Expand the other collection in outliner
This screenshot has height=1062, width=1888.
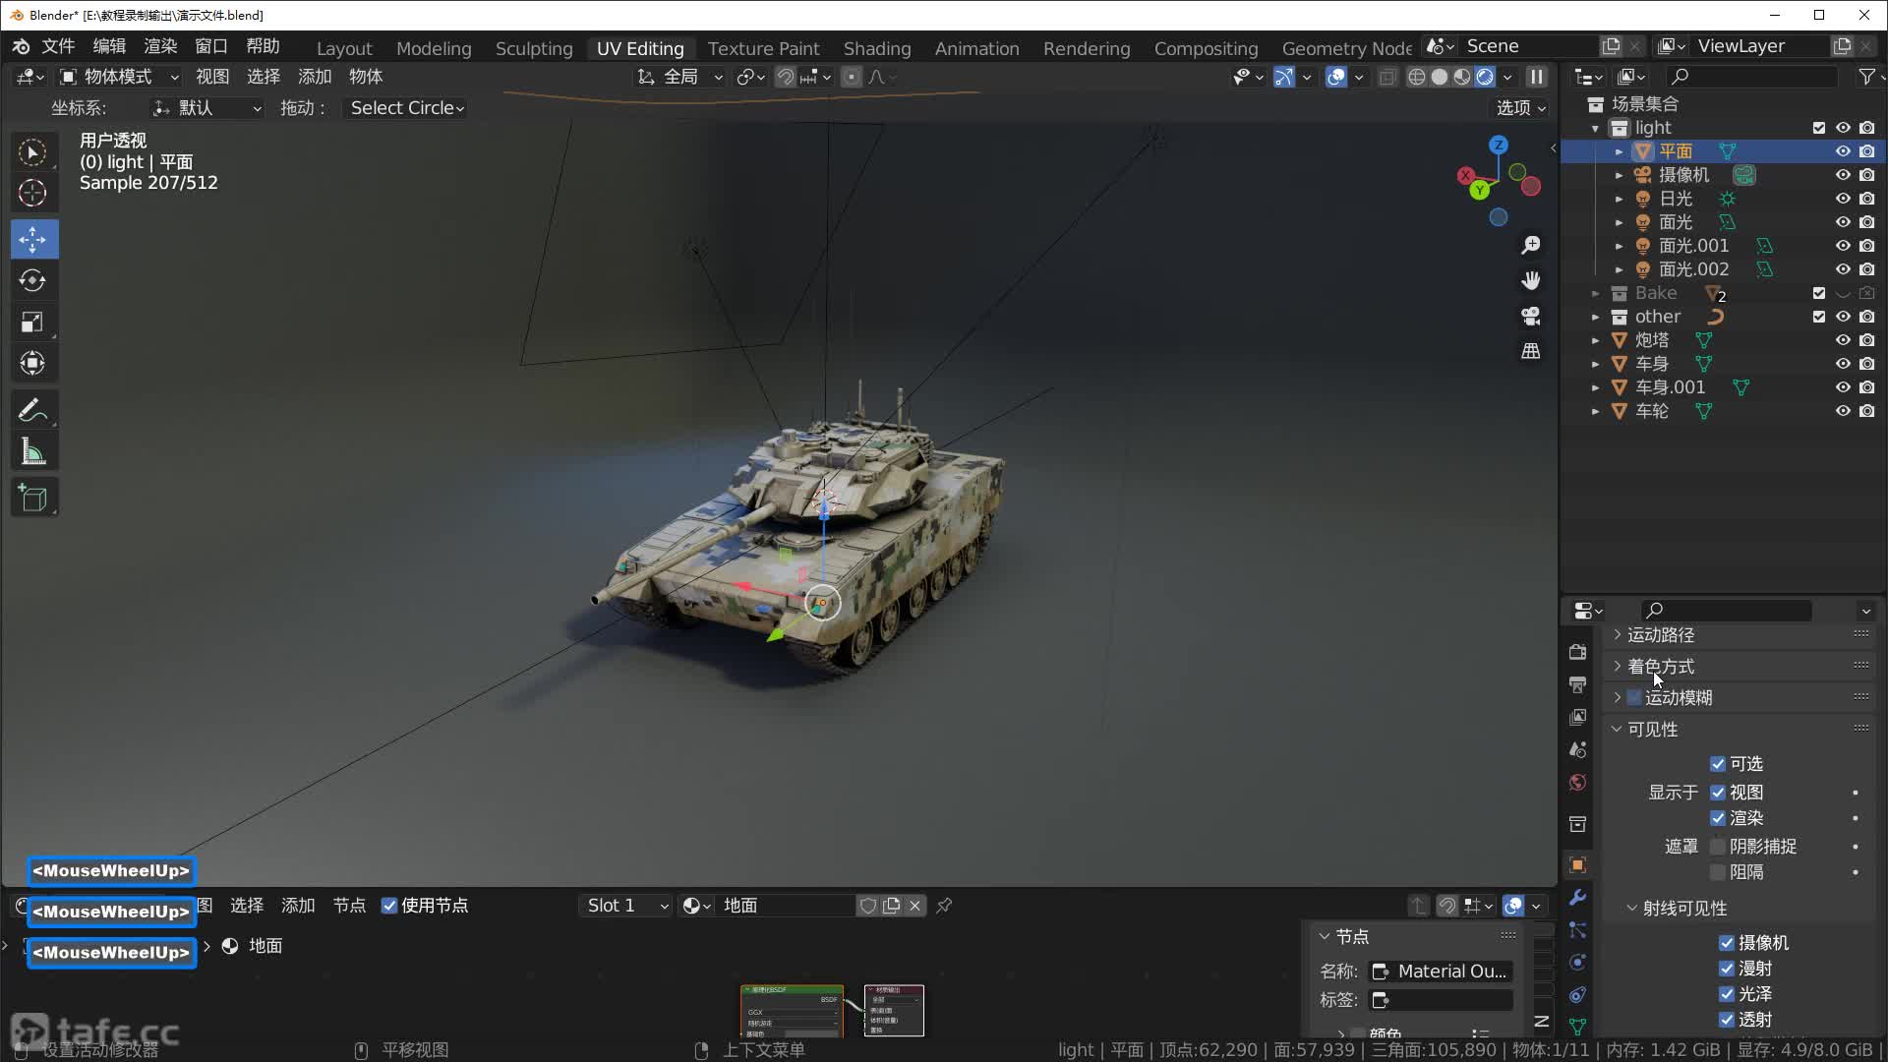[x=1595, y=317]
